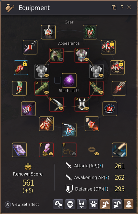
Task: Select the blue scythe awakening weapon slot
Action: [x=69, y=130]
